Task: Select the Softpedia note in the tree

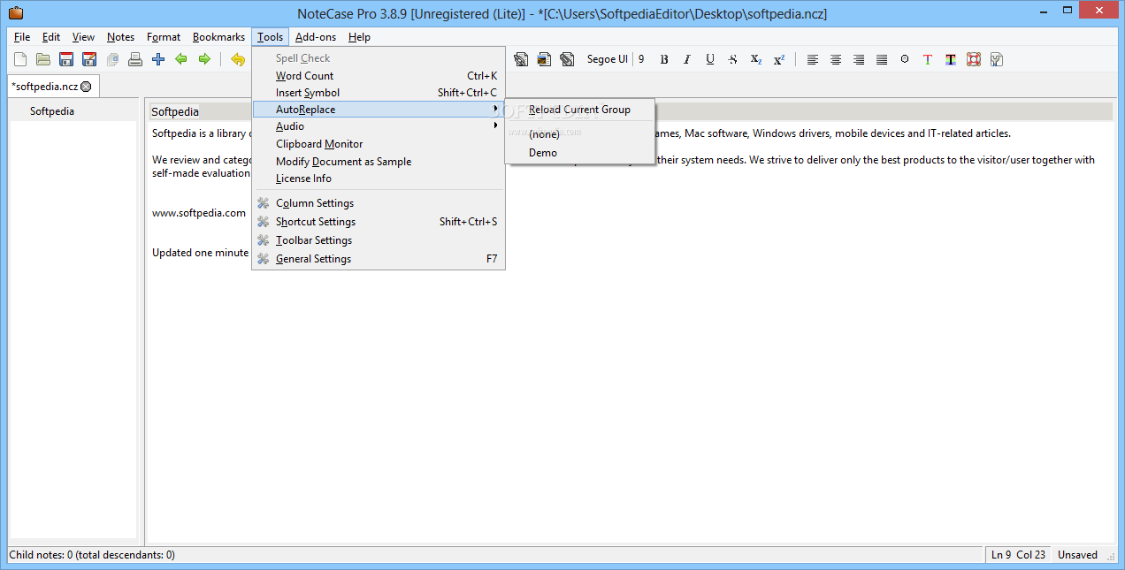Action: pyautogui.click(x=52, y=111)
